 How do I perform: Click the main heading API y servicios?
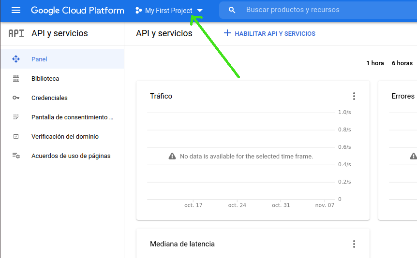click(x=164, y=33)
